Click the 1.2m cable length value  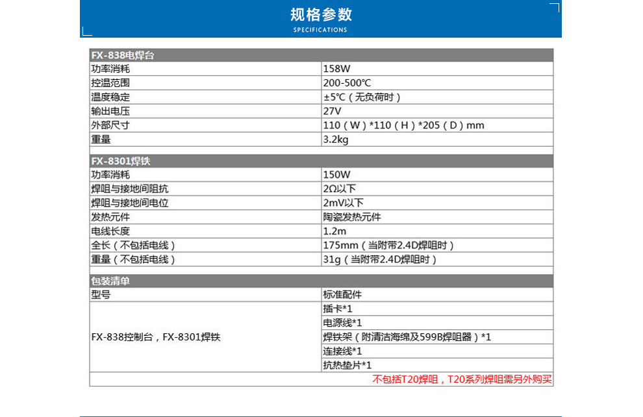[x=334, y=231]
